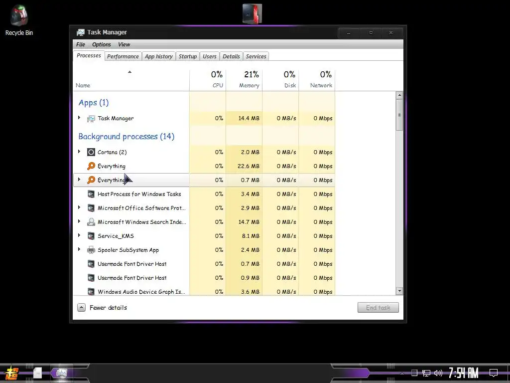510x383 pixels.
Task: Click the 14.4 MB memory value
Action: click(249, 119)
